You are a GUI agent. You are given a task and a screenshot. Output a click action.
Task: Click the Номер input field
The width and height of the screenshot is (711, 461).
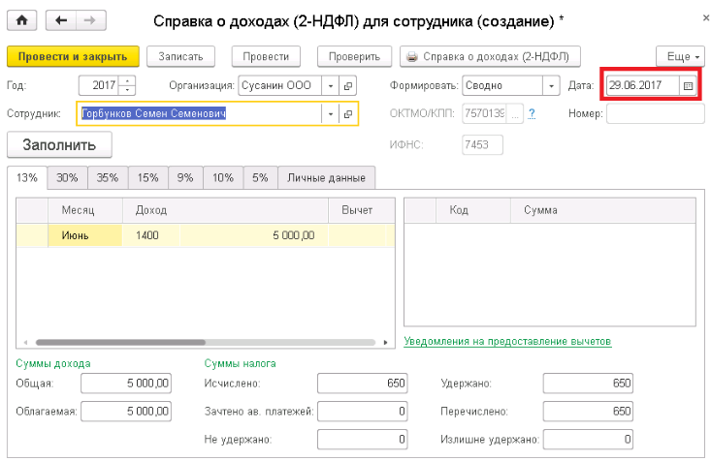(656, 113)
